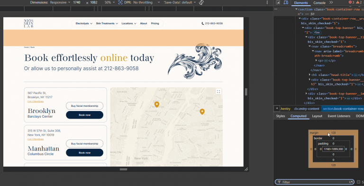The height and width of the screenshot is (186, 364).
Task: Show more DevTools tabs chevron
Action: pyautogui.click(x=331, y=2)
